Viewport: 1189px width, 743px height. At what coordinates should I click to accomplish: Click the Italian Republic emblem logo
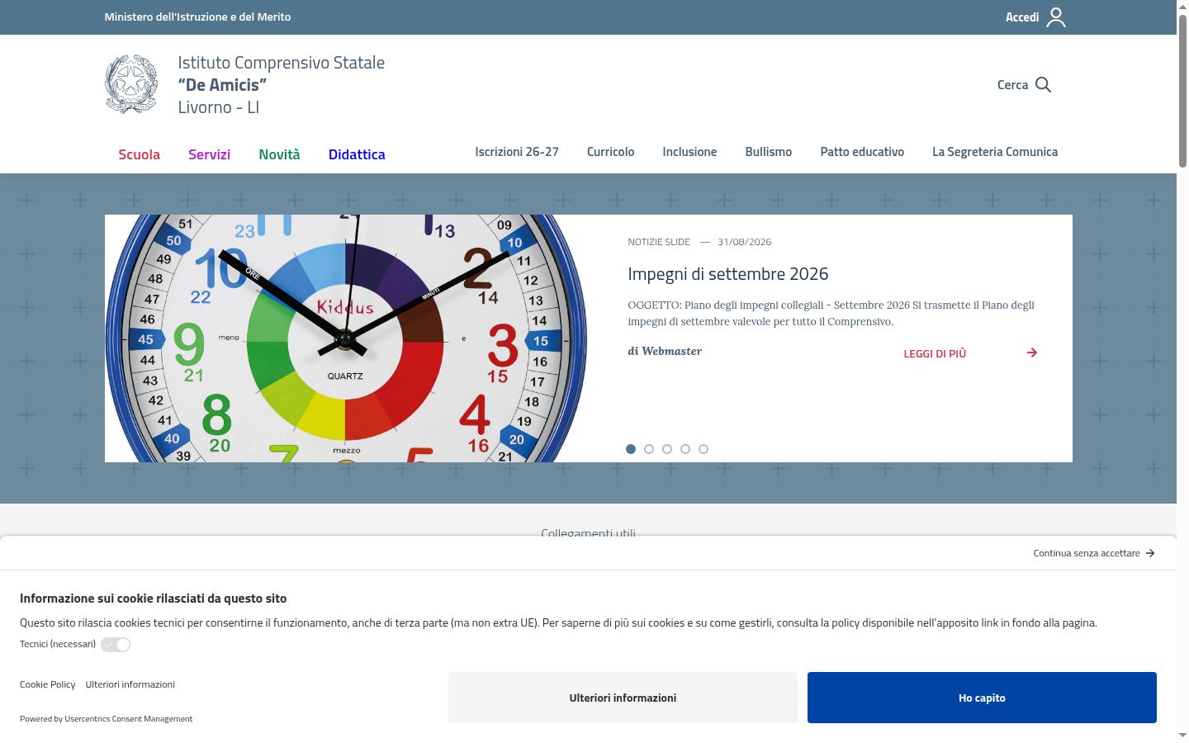click(x=131, y=84)
